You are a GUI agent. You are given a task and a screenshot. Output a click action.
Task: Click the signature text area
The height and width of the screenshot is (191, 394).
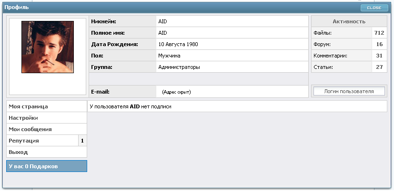pos(237,106)
